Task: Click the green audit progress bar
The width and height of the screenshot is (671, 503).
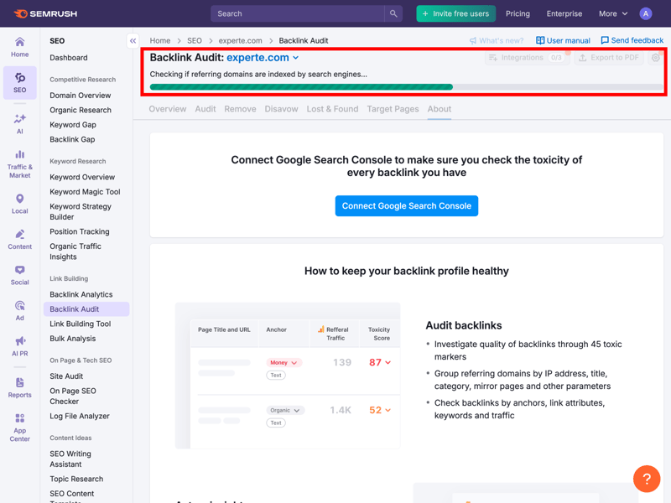Action: [301, 86]
